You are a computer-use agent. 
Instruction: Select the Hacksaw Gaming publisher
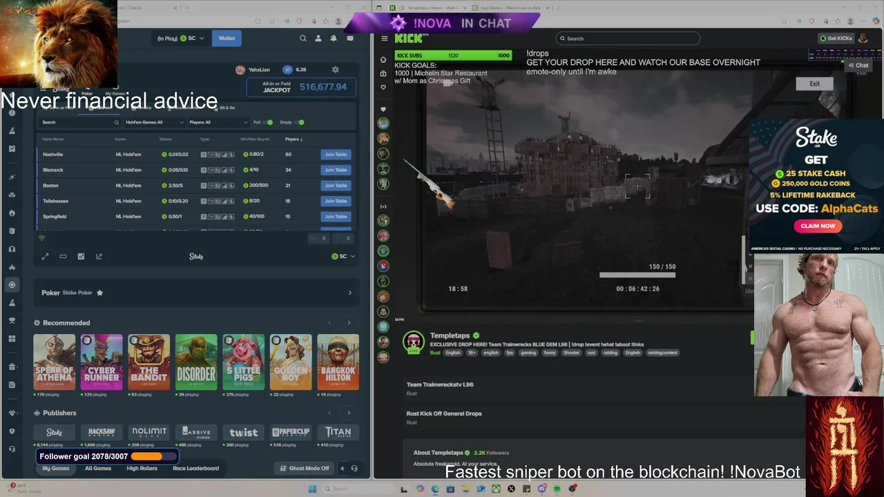pyautogui.click(x=102, y=432)
